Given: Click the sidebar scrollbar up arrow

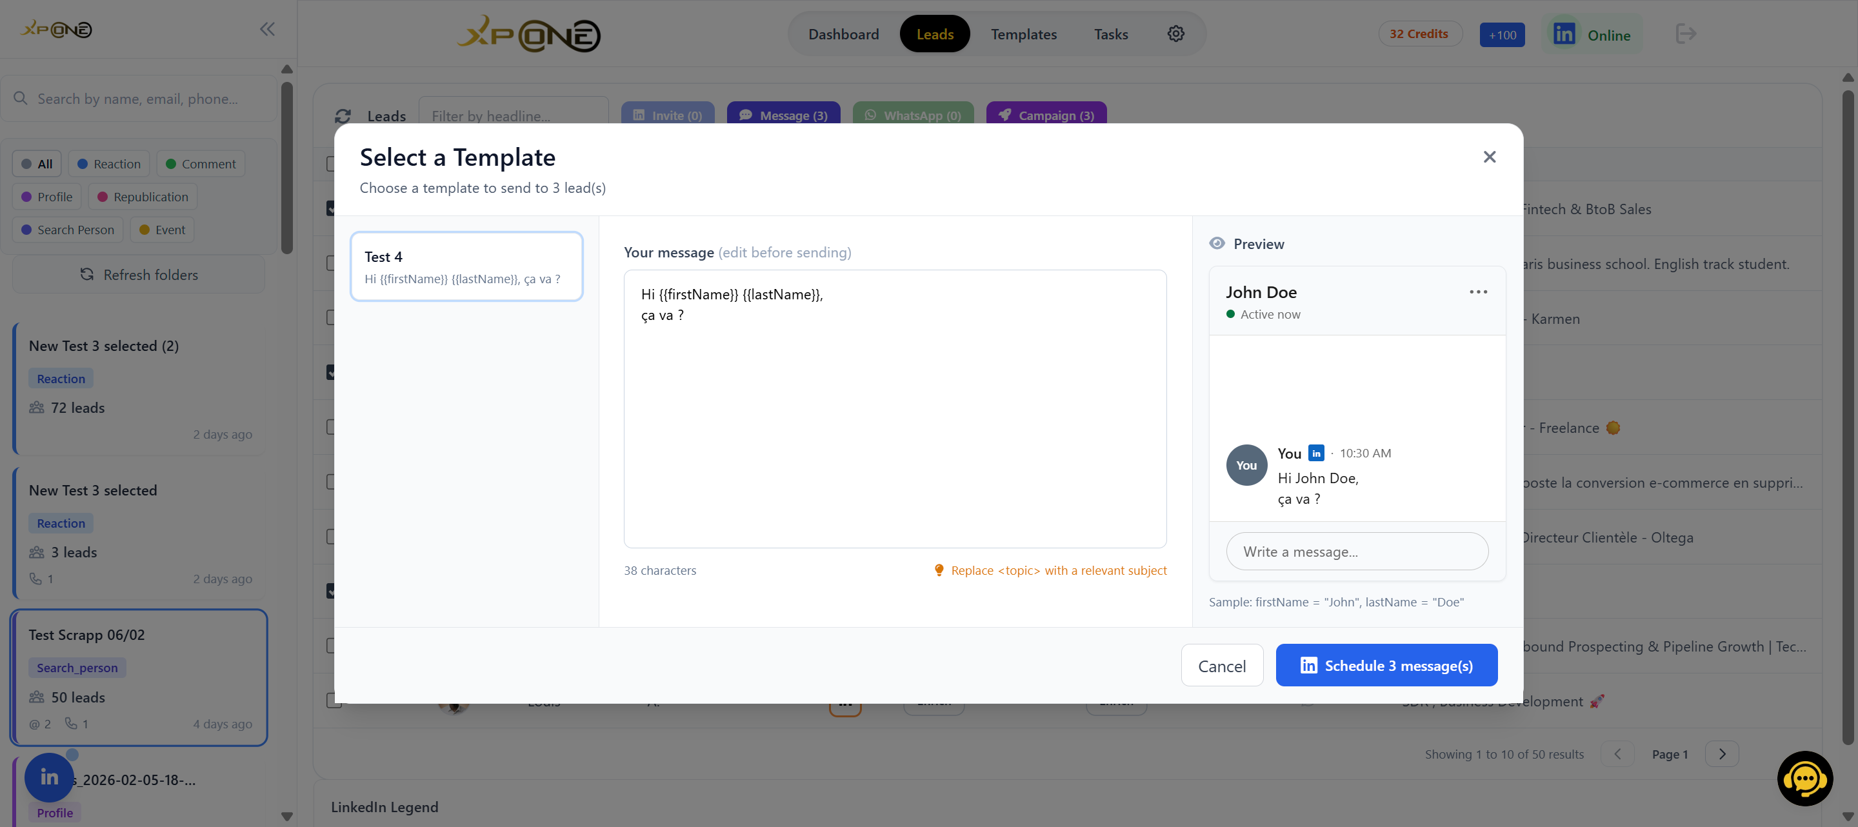Looking at the screenshot, I should [x=287, y=69].
